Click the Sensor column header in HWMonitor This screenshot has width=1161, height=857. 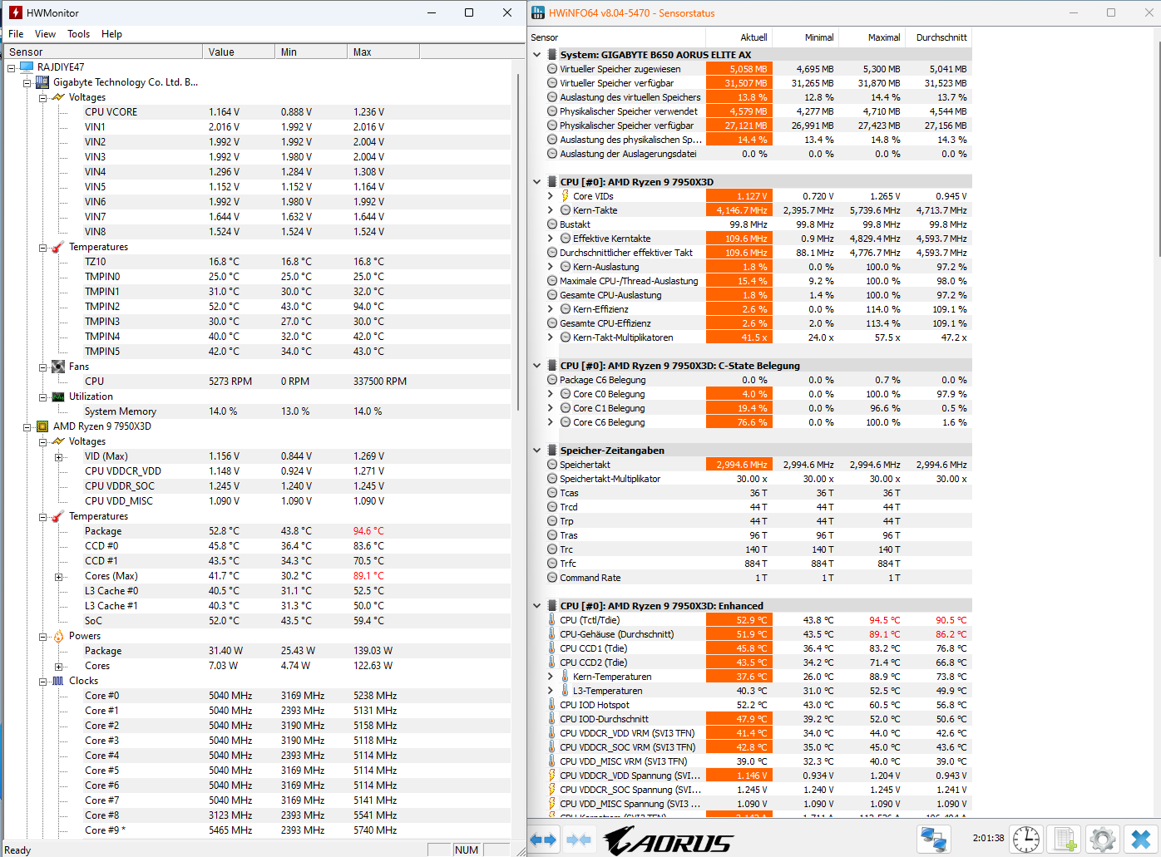point(103,52)
